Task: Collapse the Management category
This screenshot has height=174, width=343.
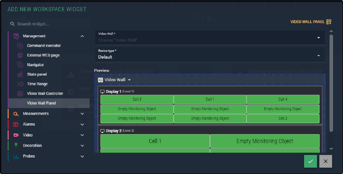Action: 82,36
